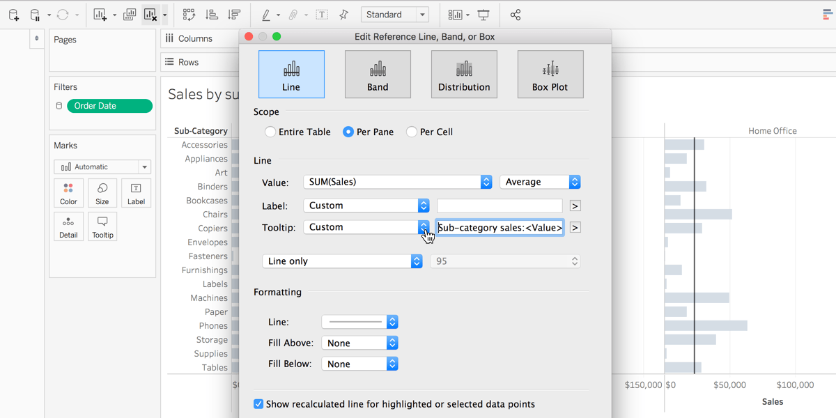Select the Box Plot reference type
Screen dimensions: 836x418
550,75
